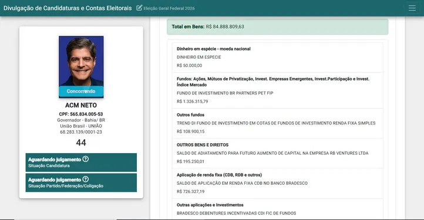Viewport: 424px width, 220px height.
Task: Click the CDB NO BANCO BRADESCO description
Action: coord(243,183)
